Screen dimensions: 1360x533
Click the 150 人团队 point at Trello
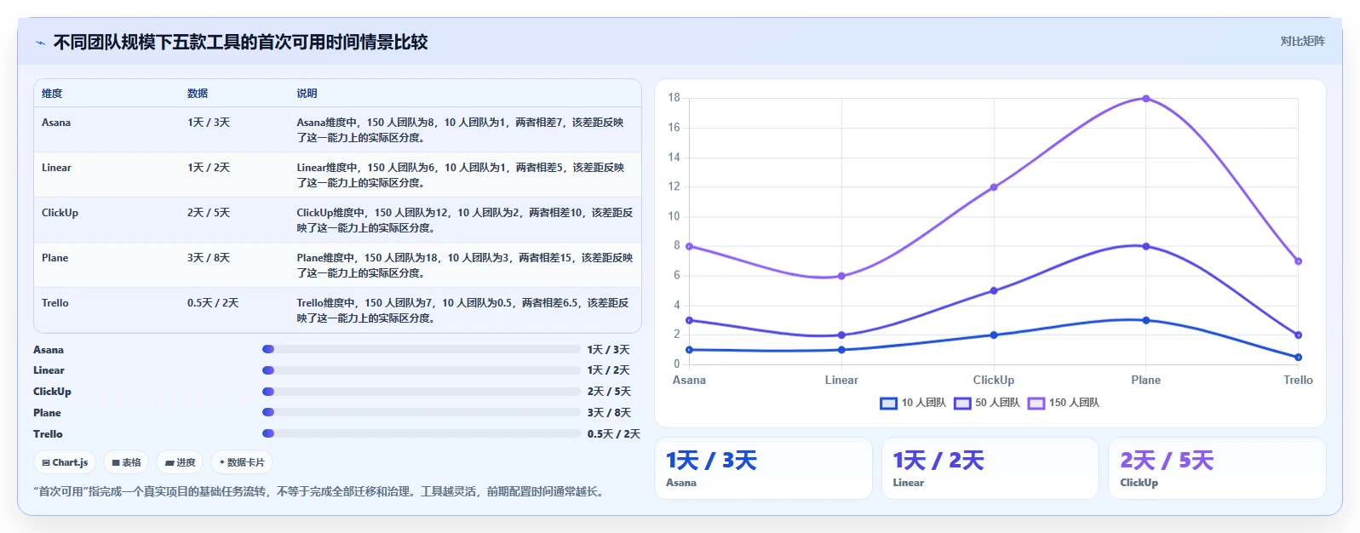click(1298, 261)
